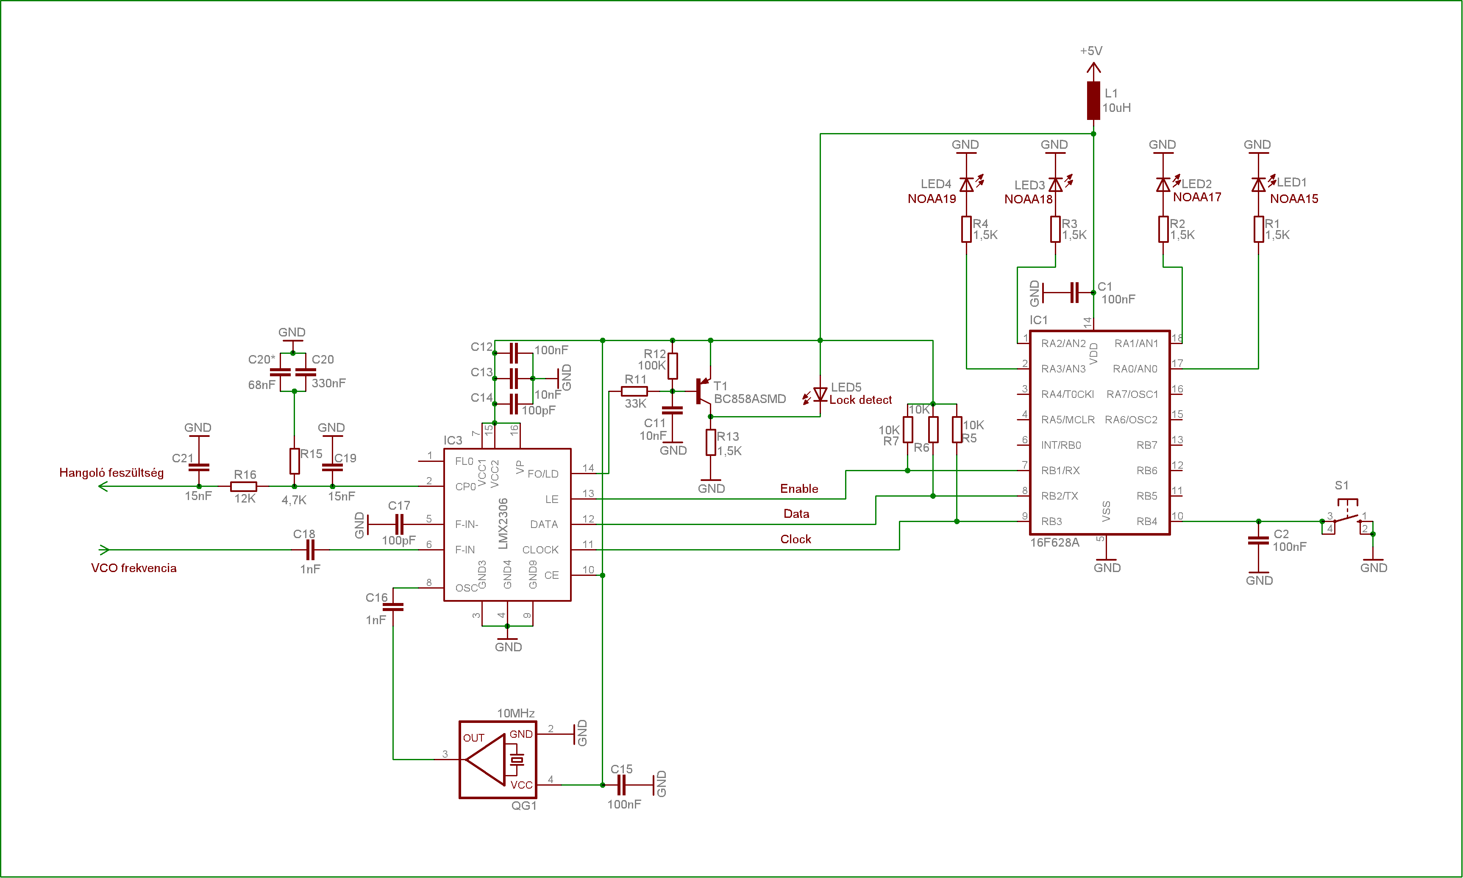Click the 'NOAA19' label
Screen dimensions: 1463x878
pos(932,199)
